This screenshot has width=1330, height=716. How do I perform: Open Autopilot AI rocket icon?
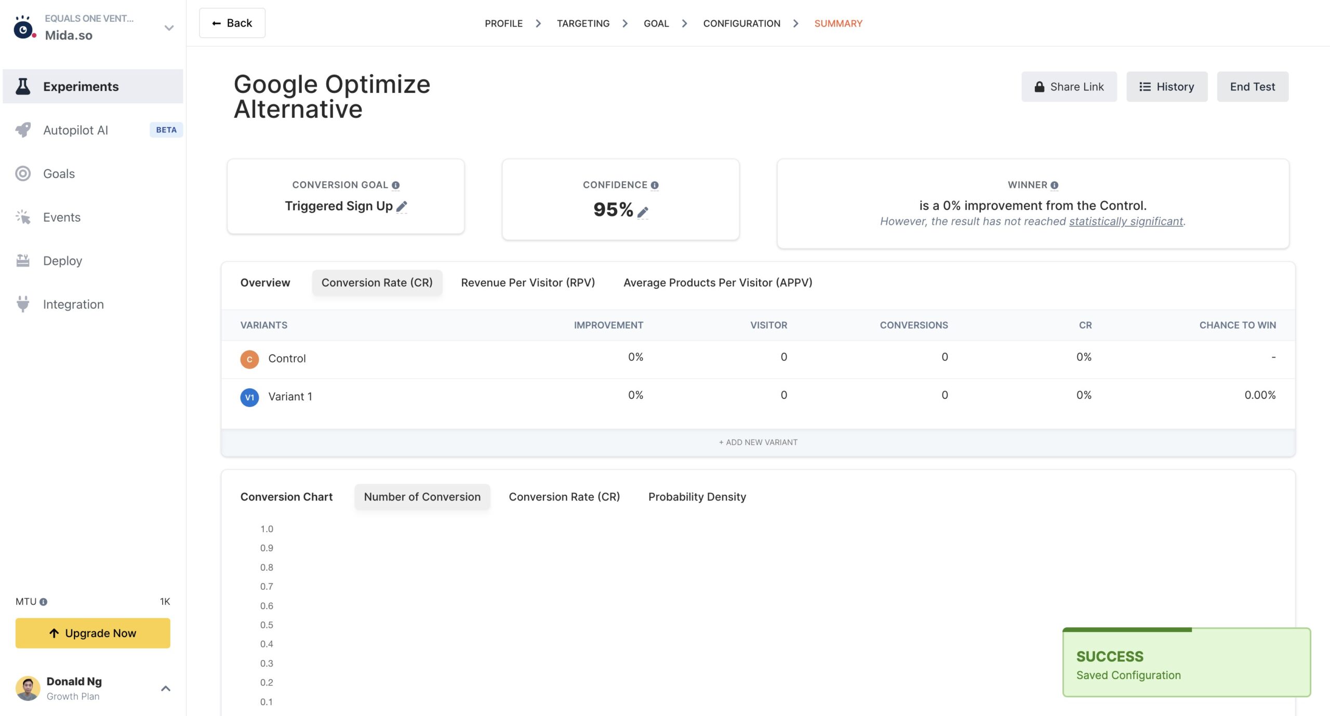point(23,130)
